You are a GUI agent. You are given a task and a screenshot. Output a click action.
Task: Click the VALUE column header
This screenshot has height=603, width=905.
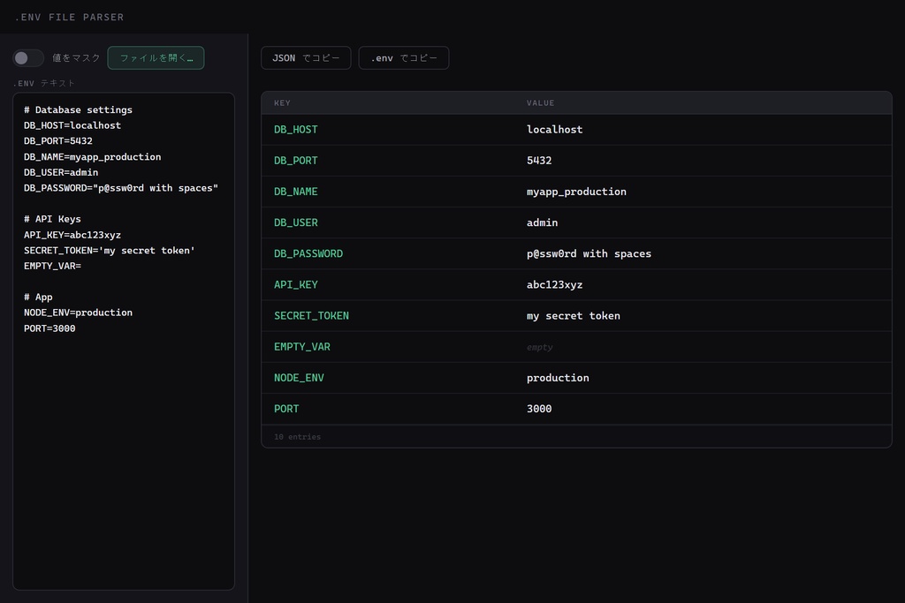540,103
